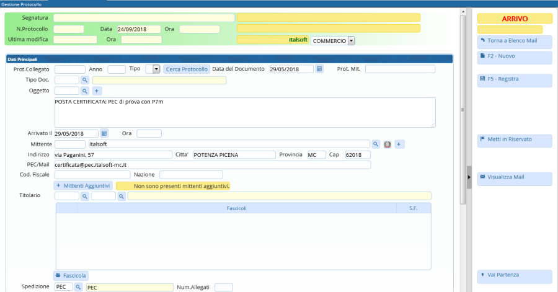Open the Arrivato il calendar picker

[x=104, y=133]
